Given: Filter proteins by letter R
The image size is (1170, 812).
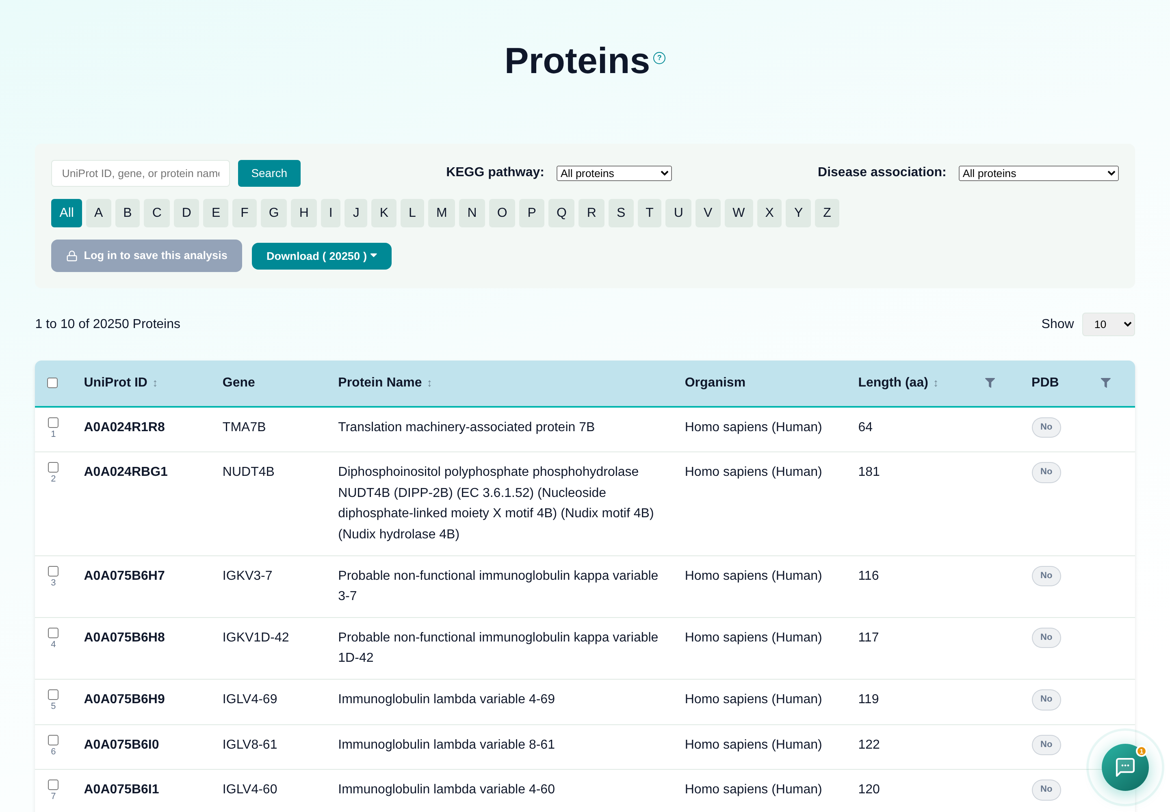Looking at the screenshot, I should point(591,213).
